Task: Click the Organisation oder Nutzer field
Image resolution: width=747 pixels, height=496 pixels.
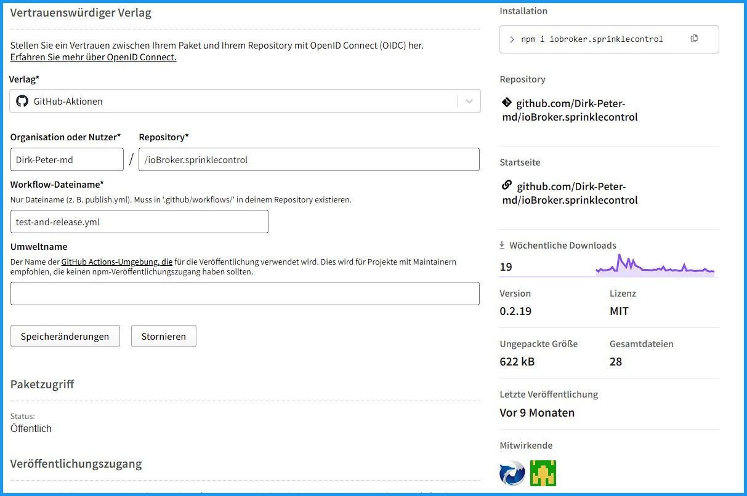Action: tap(67, 159)
